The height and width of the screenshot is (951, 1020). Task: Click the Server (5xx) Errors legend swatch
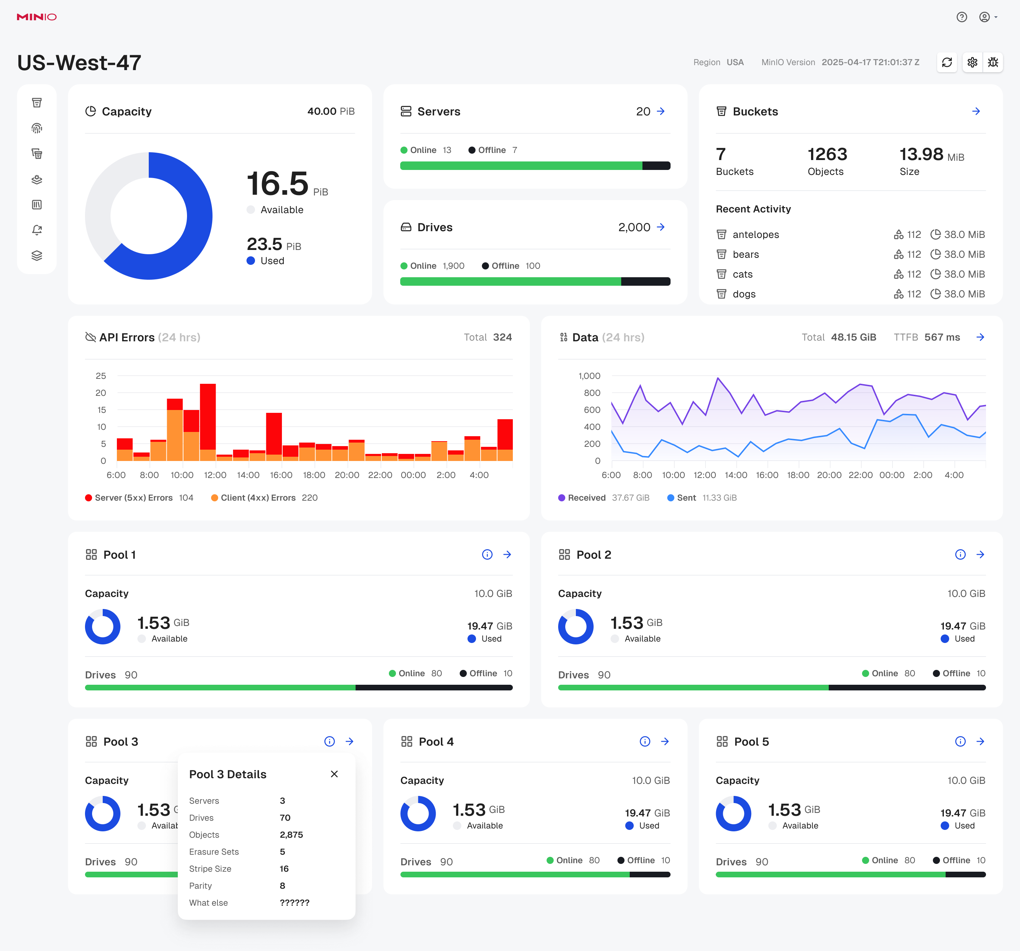click(x=89, y=497)
